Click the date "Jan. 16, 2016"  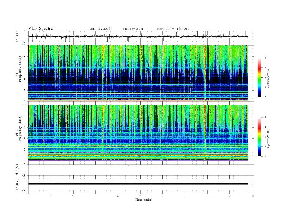100,29
